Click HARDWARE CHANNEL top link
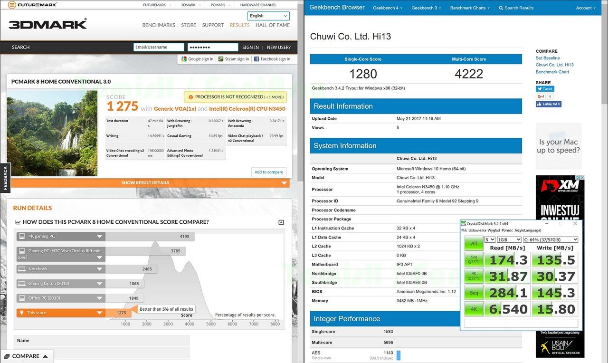The image size is (608, 363). 258,5
